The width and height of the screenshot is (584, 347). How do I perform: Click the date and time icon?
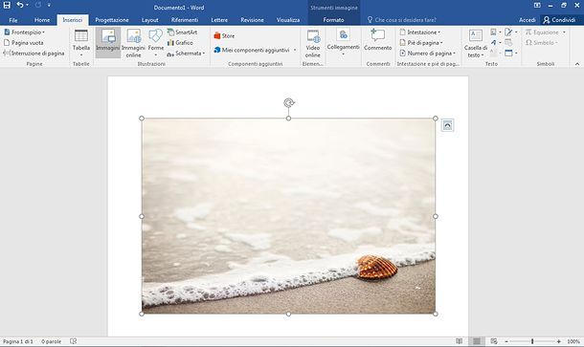click(508, 42)
